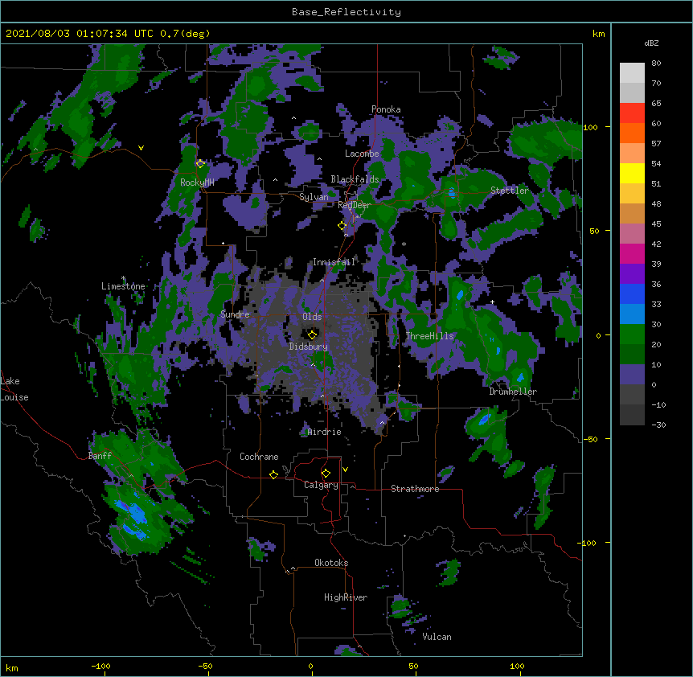
Task: Pick the slate purple 0-10 dBZ legend swatch
Action: [x=632, y=375]
